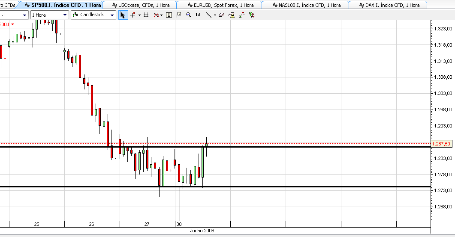The height and width of the screenshot is (237, 455).
Task: Click the data window crosshair icon
Action: (178, 15)
